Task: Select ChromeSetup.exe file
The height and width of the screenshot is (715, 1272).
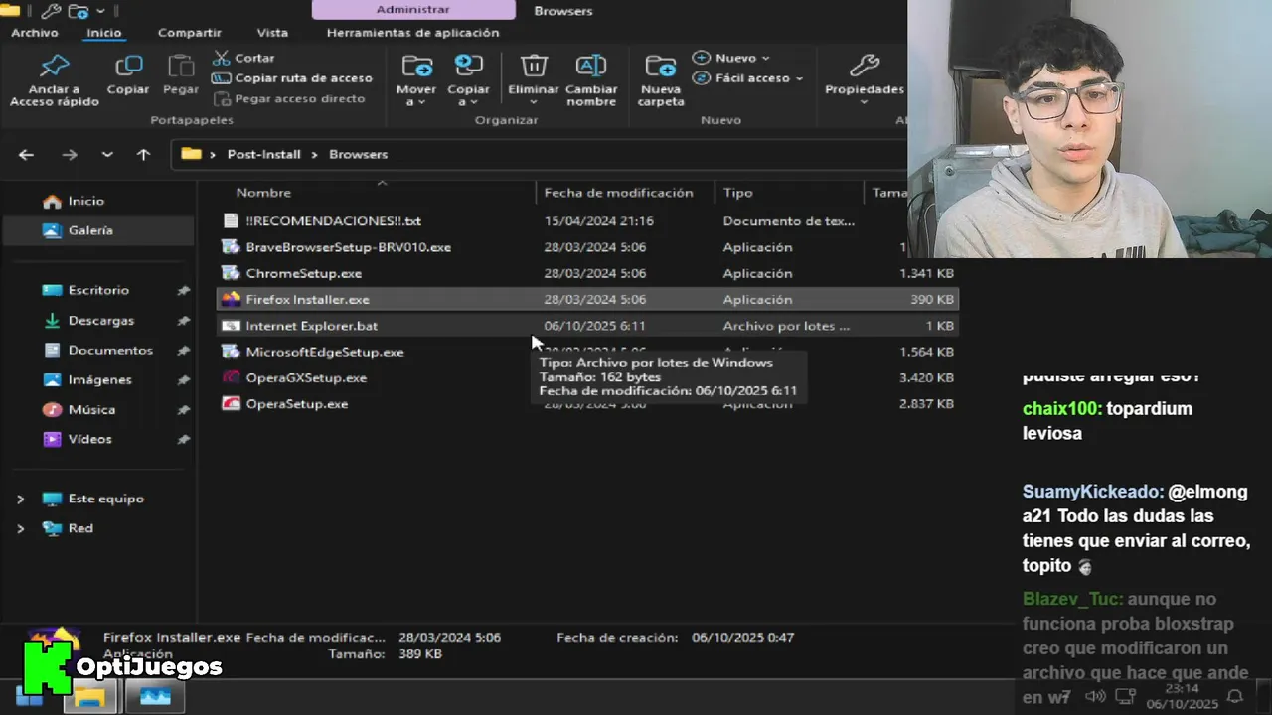Action: coord(303,273)
